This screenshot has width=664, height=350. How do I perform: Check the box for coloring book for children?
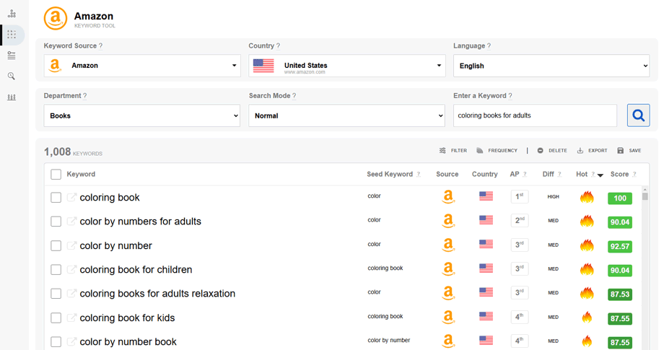coord(56,270)
